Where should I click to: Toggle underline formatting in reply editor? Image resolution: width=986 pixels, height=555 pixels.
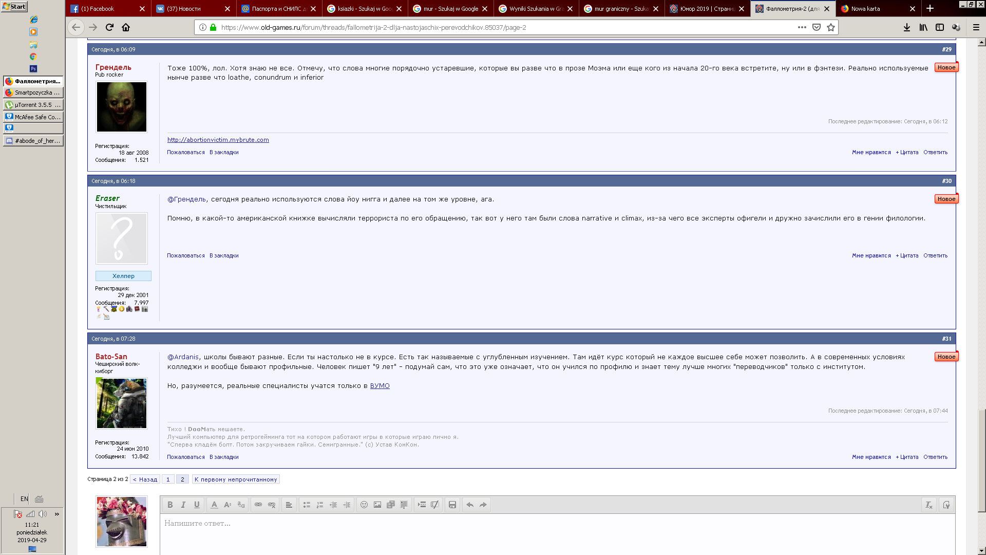pos(197,505)
